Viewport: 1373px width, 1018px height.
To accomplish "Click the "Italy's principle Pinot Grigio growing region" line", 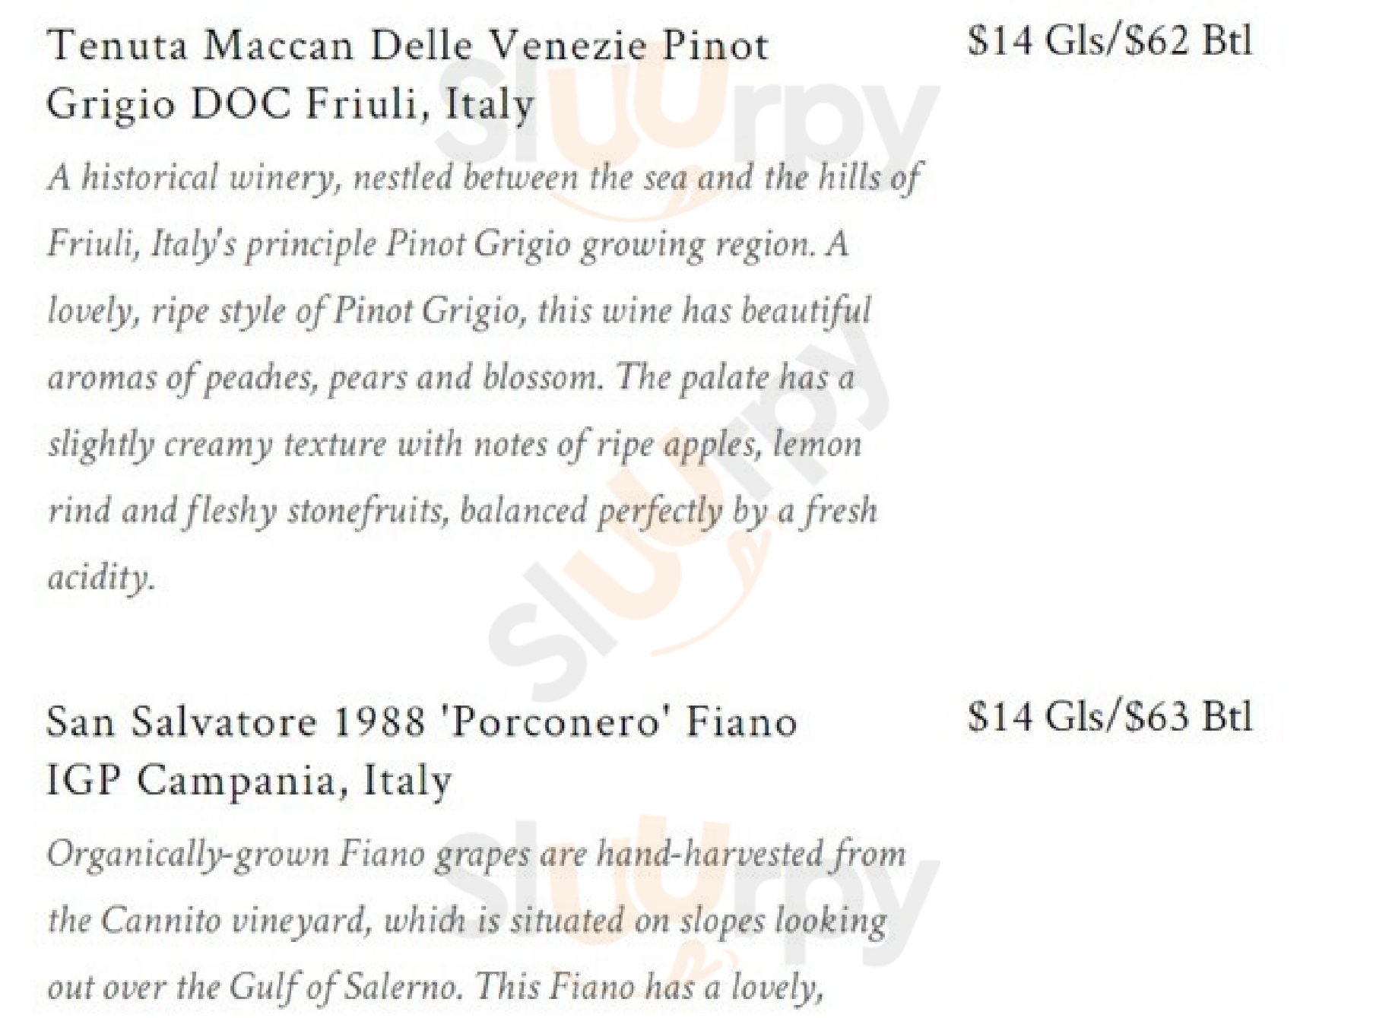I will pos(447,245).
